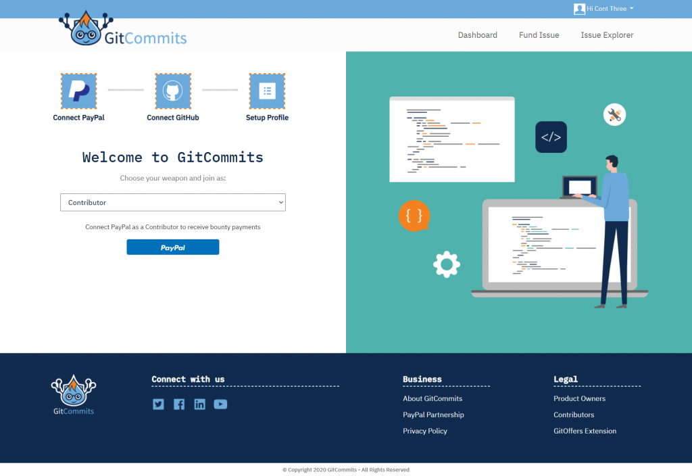The width and height of the screenshot is (692, 476).
Task: Click the Connect PayPal step icon
Action: tap(78, 91)
